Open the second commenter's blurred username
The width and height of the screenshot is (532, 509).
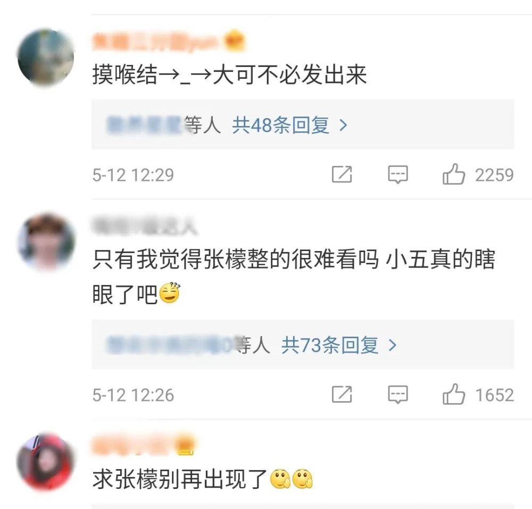(x=145, y=227)
